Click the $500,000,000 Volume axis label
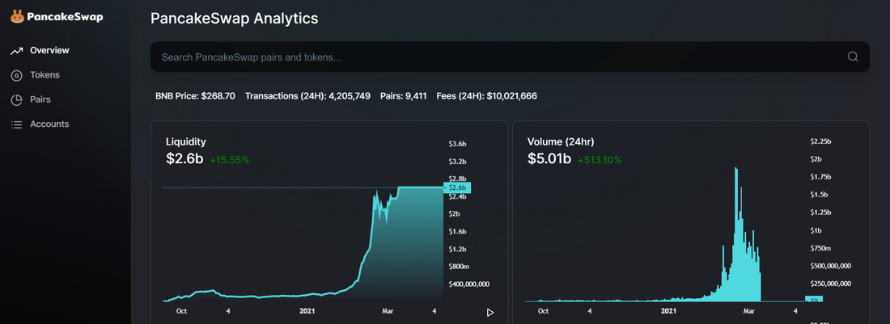890x324 pixels. pos(831,266)
